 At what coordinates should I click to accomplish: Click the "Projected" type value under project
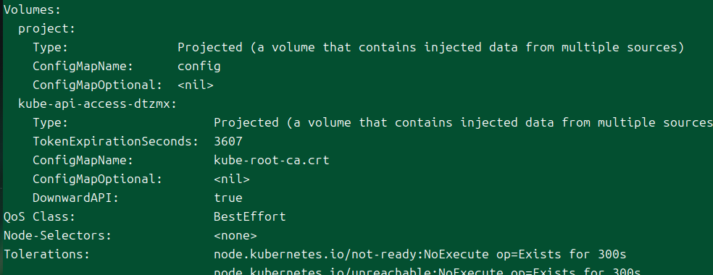coord(210,48)
